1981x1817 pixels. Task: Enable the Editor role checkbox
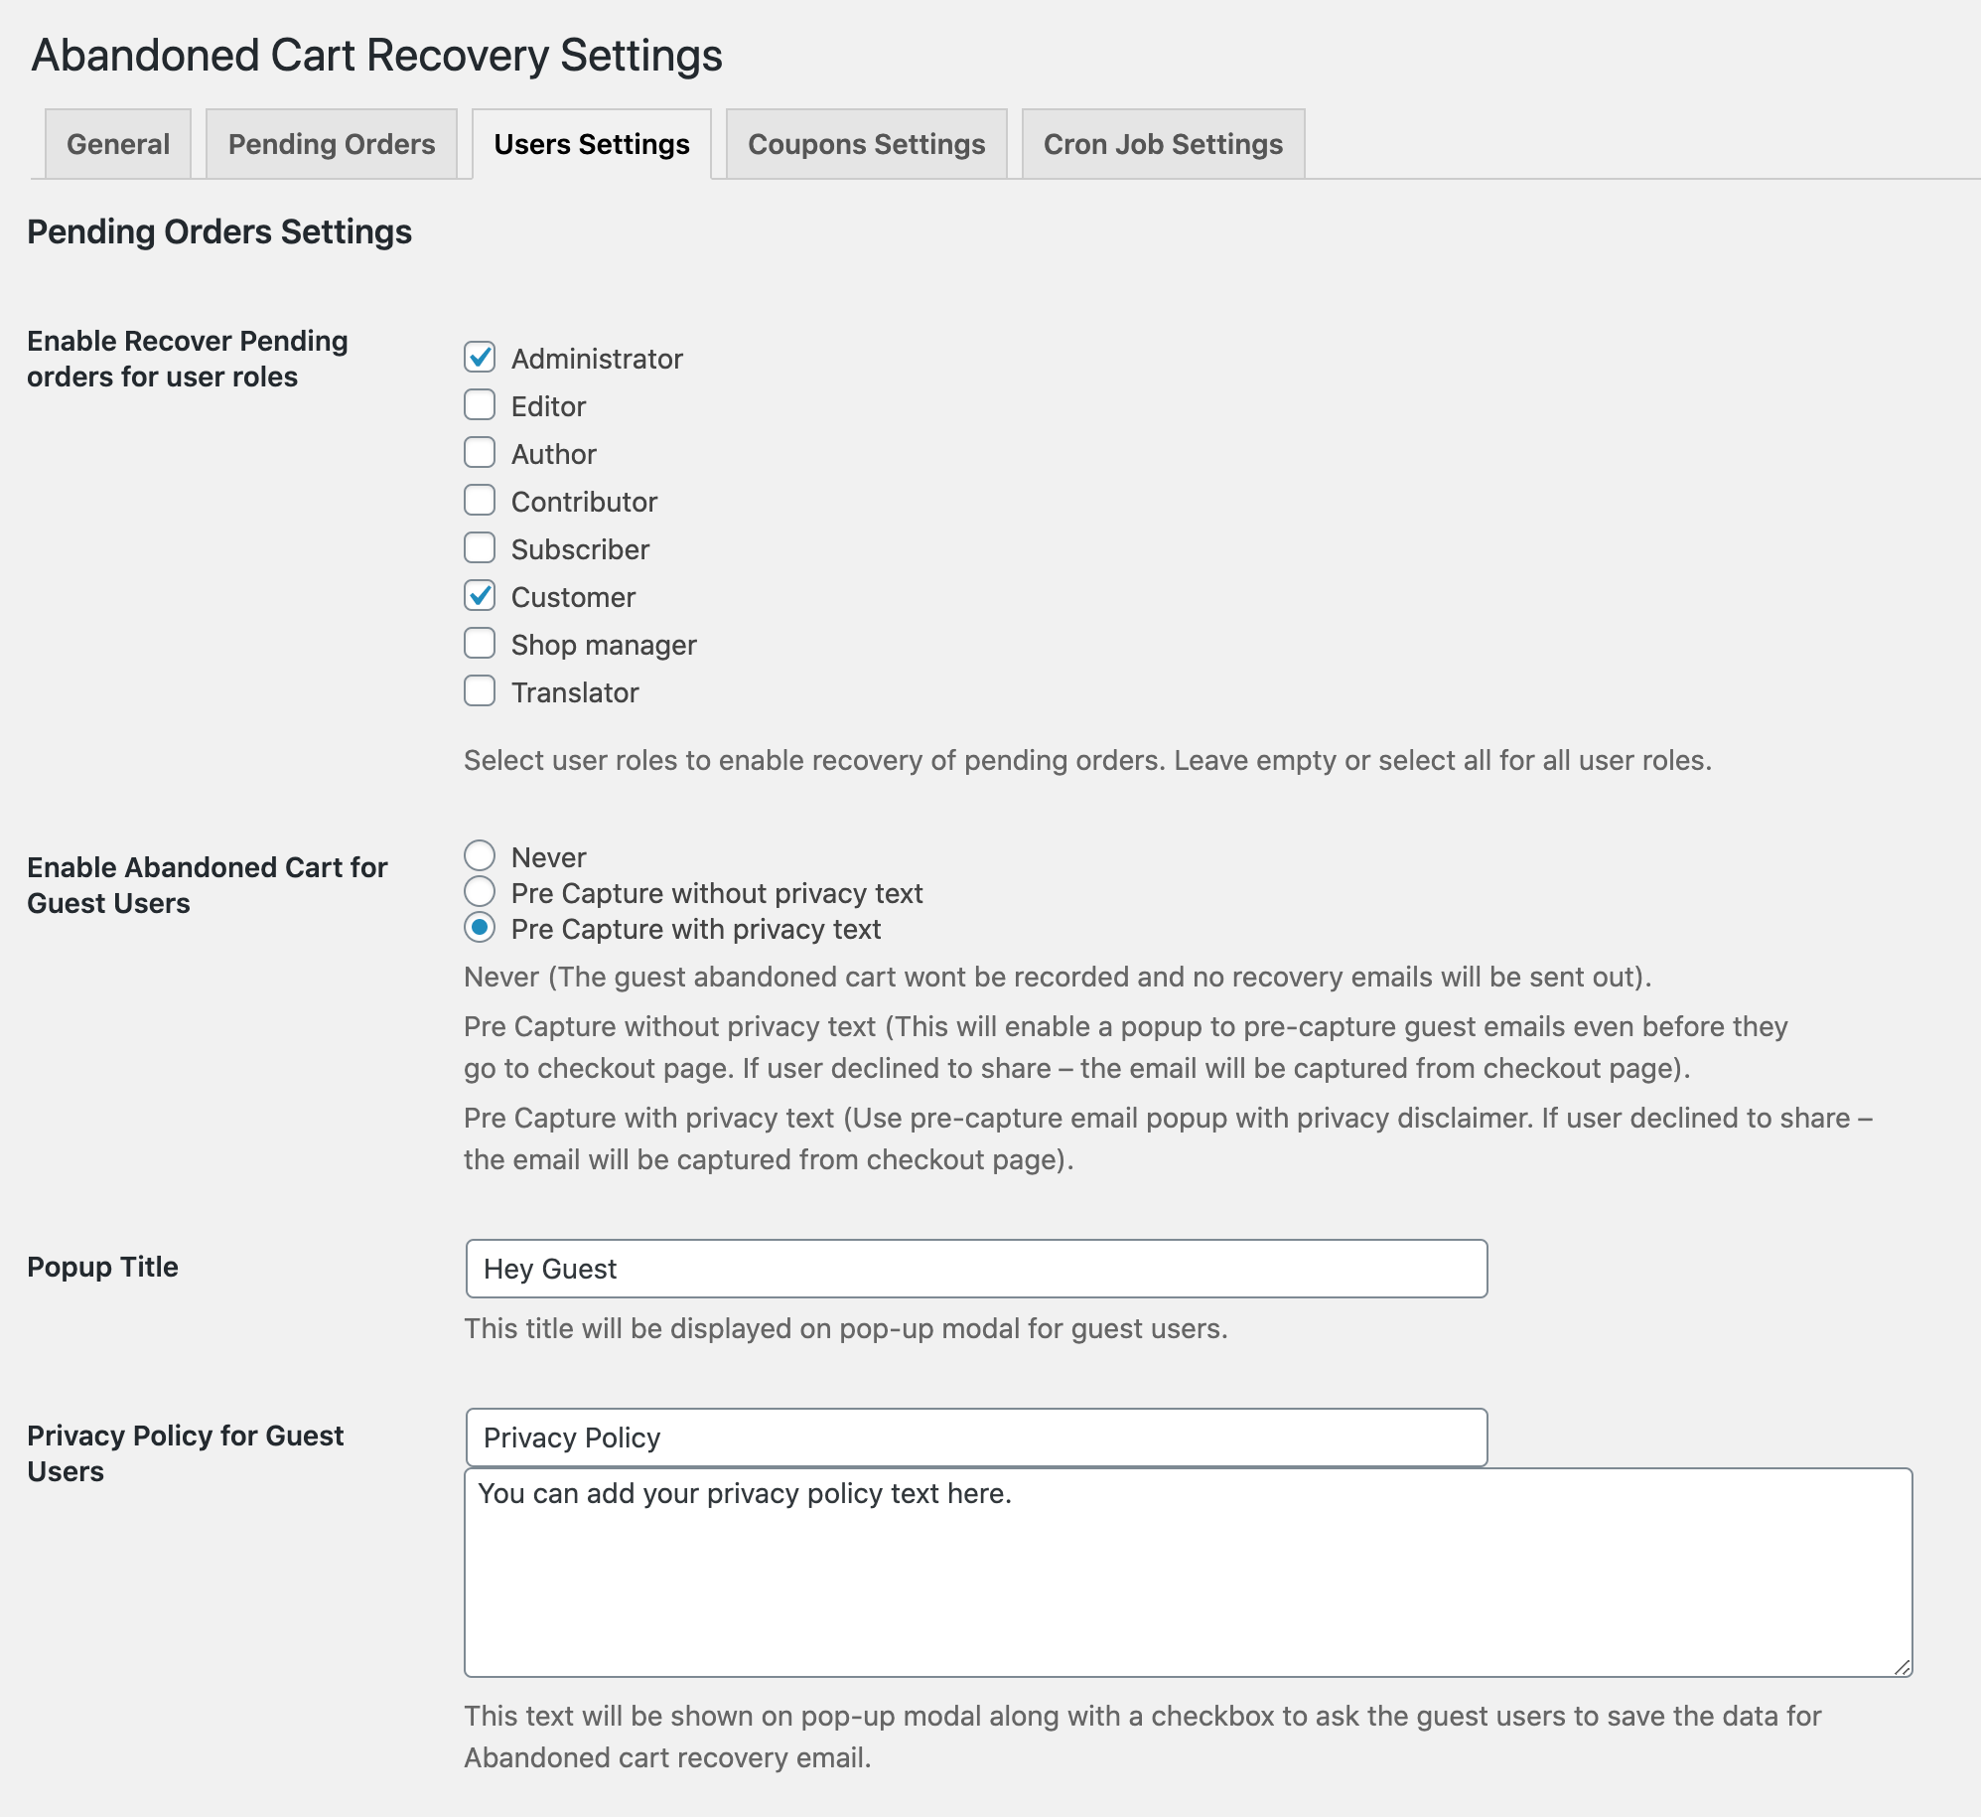[x=480, y=404]
